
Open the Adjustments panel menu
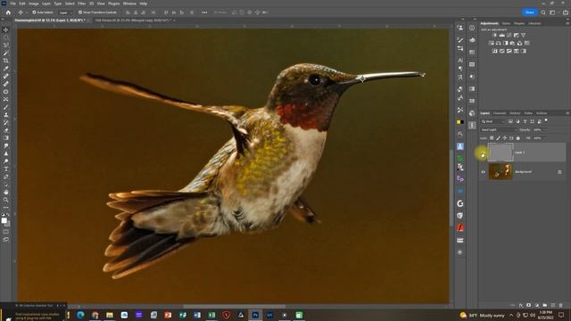pos(567,23)
